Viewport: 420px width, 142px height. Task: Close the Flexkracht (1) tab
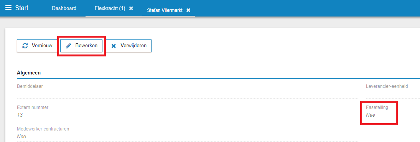click(x=131, y=8)
